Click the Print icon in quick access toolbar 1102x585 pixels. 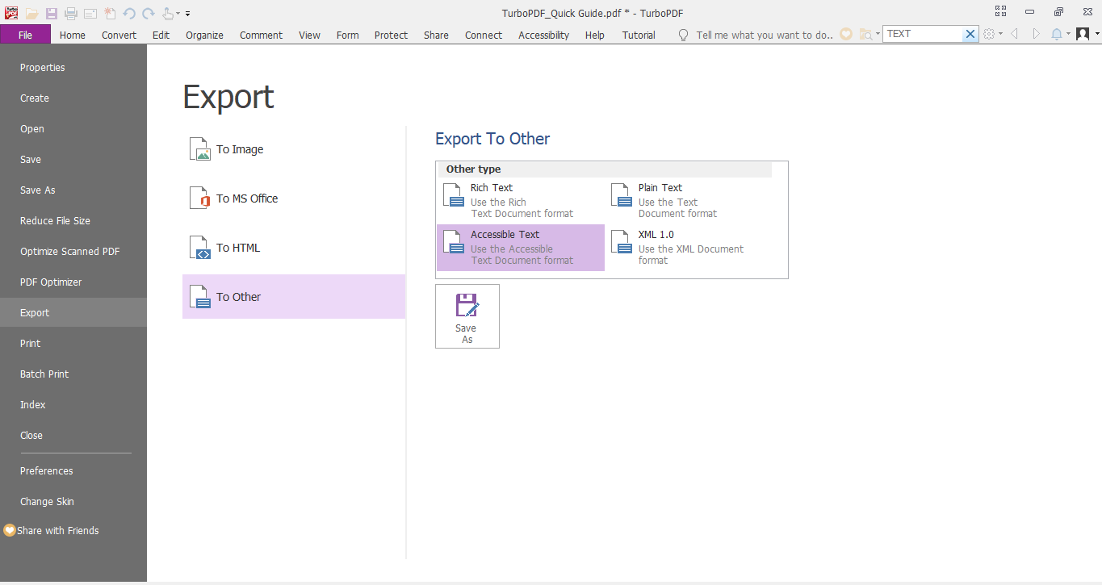[x=71, y=14]
